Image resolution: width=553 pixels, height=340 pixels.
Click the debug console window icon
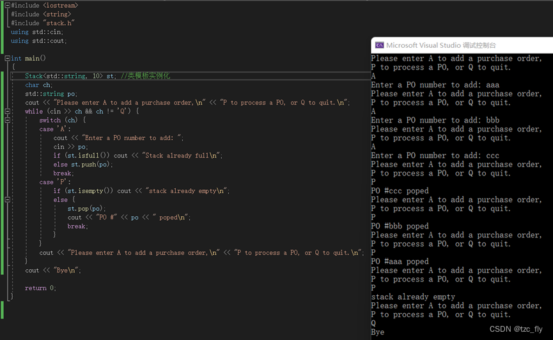tap(380, 45)
